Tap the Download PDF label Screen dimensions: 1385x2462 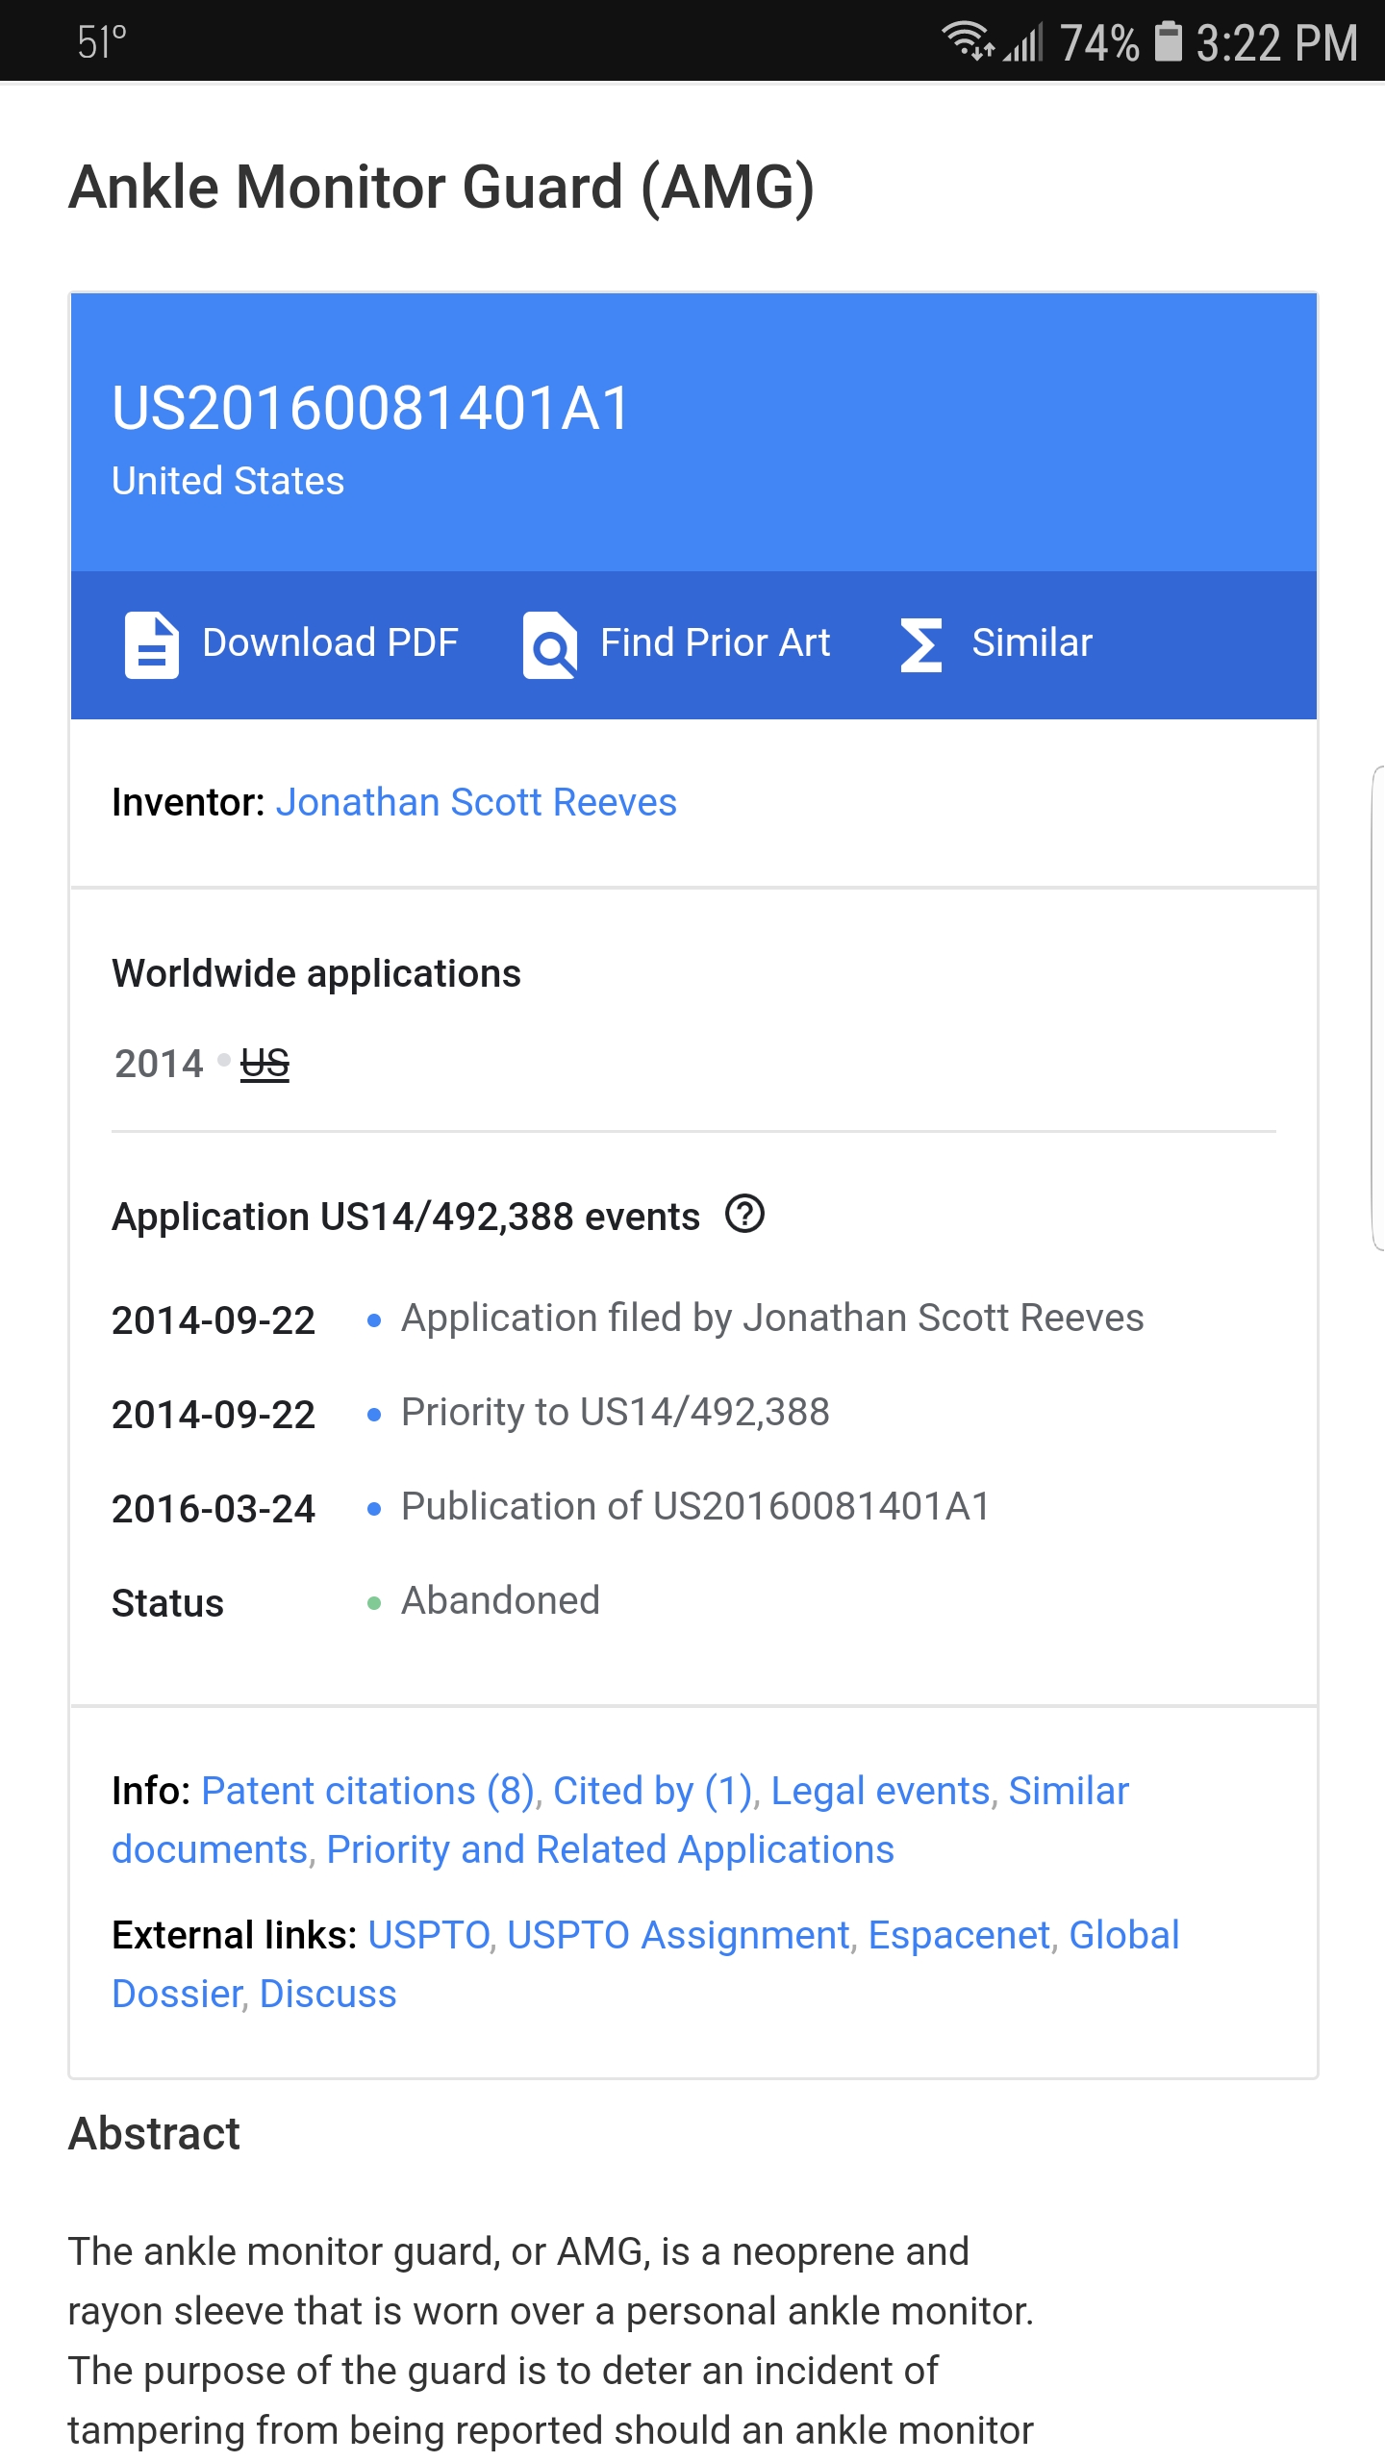330,642
